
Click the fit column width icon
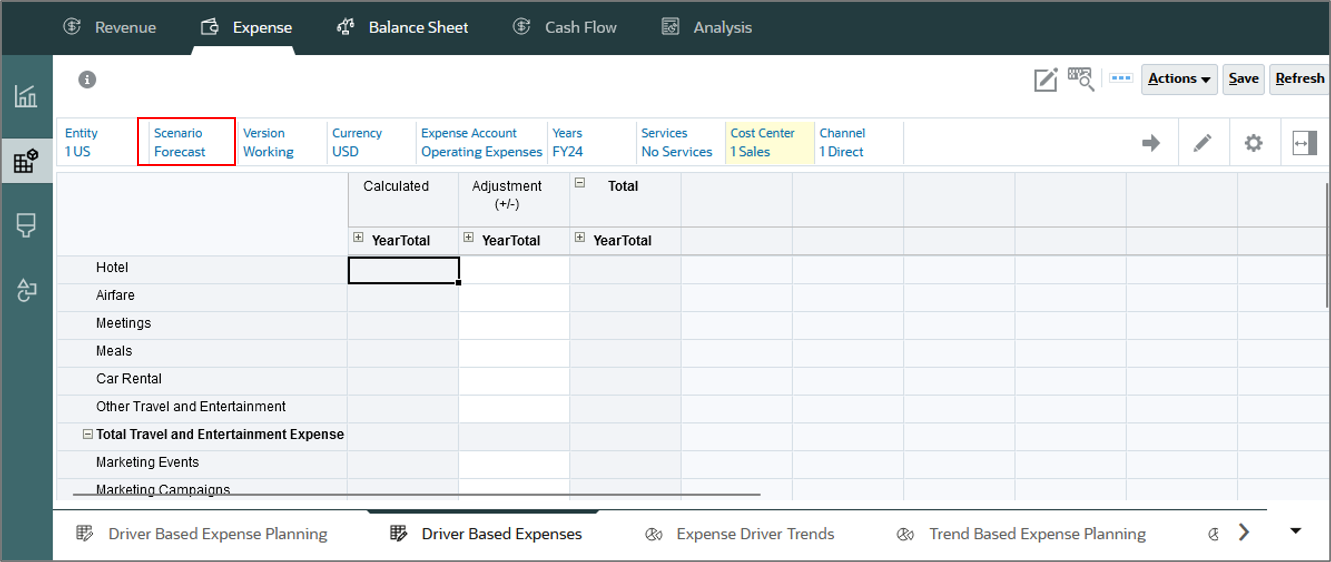pyautogui.click(x=1304, y=142)
